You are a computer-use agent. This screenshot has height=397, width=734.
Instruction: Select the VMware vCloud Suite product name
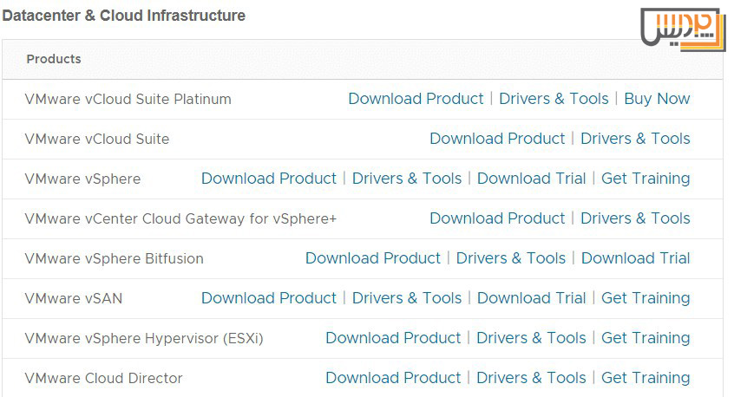tap(97, 139)
